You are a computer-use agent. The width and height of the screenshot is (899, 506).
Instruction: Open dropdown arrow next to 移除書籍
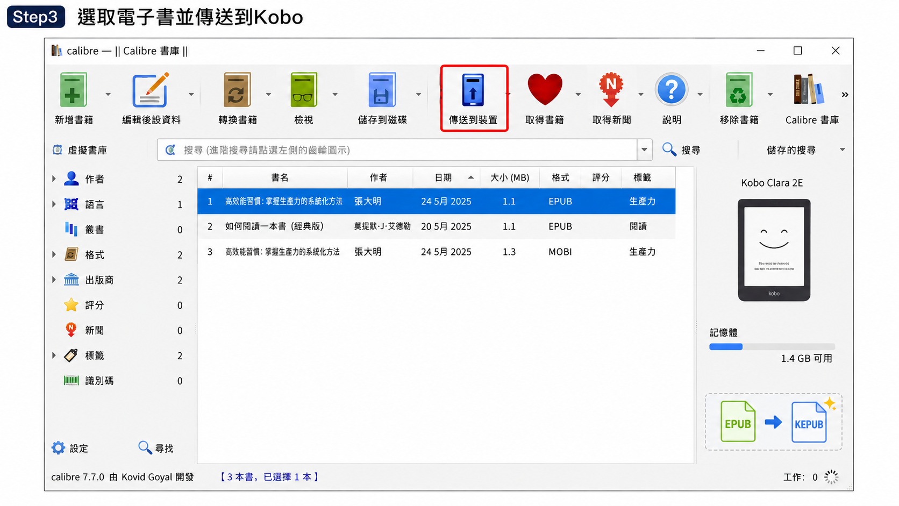[x=770, y=95]
